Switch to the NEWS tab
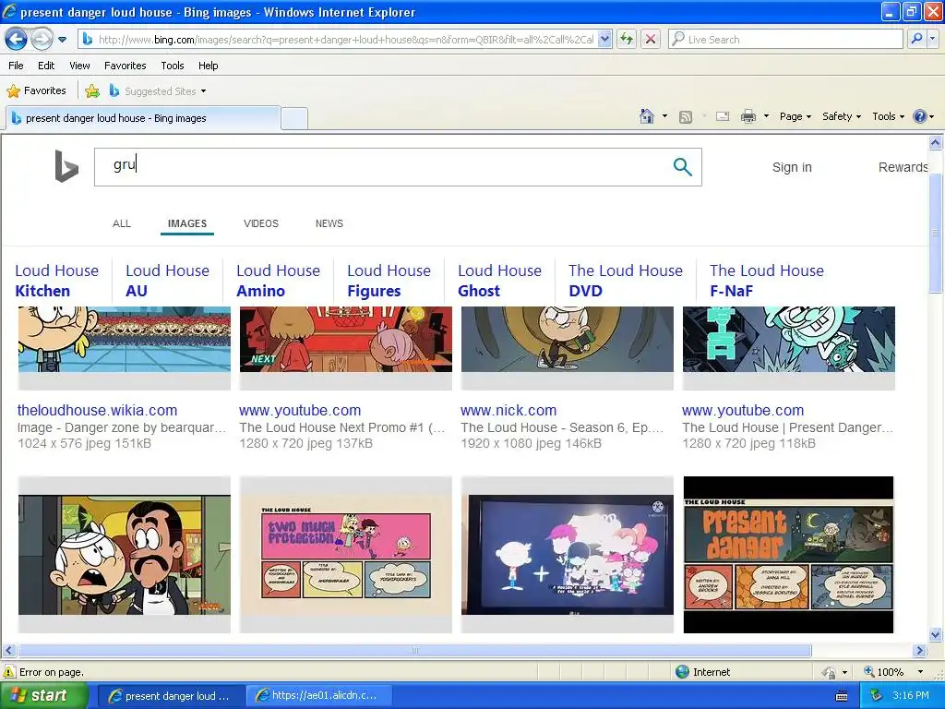This screenshot has width=945, height=709. [x=329, y=223]
